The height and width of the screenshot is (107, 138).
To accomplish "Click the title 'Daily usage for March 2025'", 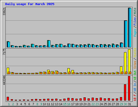I will click(30, 4).
